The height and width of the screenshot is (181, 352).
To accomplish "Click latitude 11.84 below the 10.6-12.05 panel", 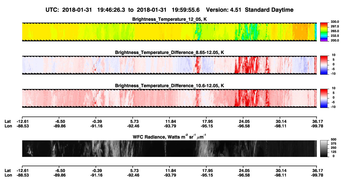I will pos(170,121).
